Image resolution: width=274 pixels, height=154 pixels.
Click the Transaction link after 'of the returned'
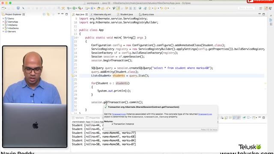coord(205,114)
